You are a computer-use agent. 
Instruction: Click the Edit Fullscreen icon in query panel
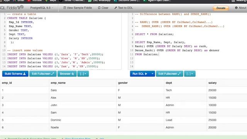[179, 74]
